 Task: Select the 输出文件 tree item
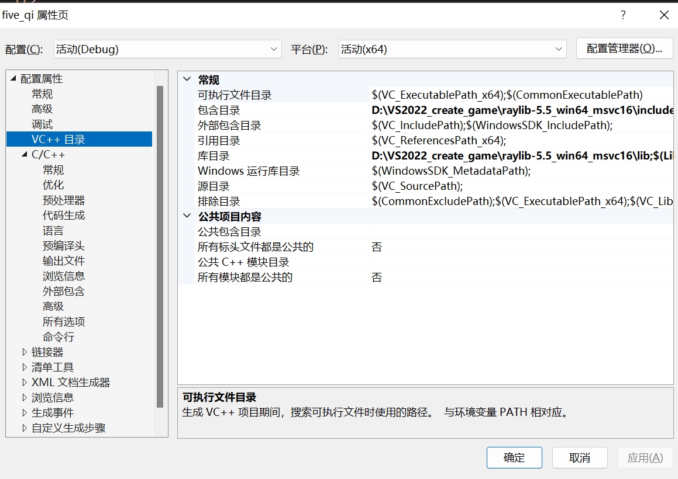click(64, 261)
